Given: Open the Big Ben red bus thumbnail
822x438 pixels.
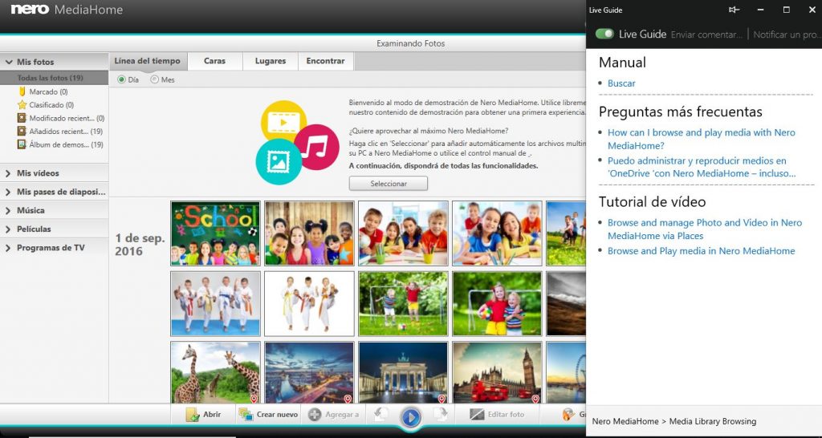Looking at the screenshot, I should [x=497, y=372].
